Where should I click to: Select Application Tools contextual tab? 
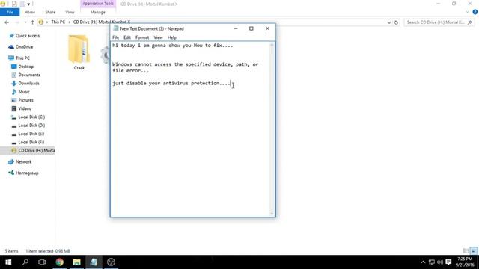(x=98, y=4)
